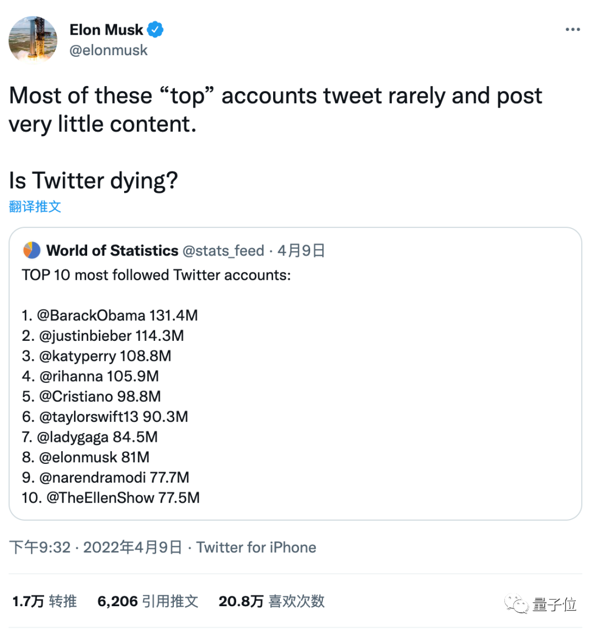Open the @elonmusk handle under the name
The height and width of the screenshot is (631, 596).
tap(109, 50)
